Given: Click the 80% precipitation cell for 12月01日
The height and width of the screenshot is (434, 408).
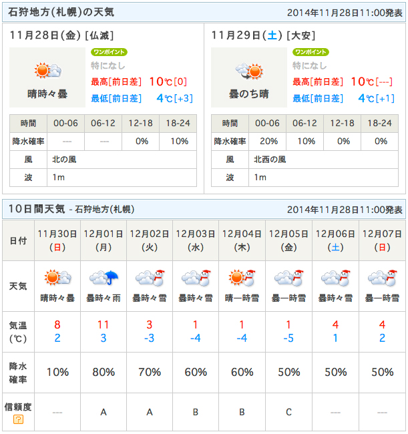Looking at the screenshot, I should click(104, 373).
